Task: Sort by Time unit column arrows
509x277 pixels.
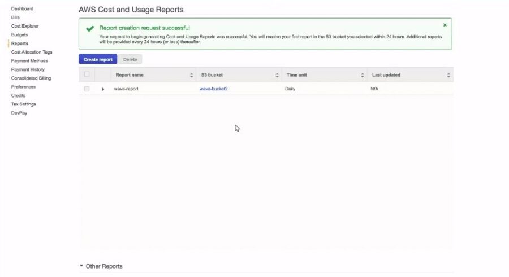Action: pos(363,75)
